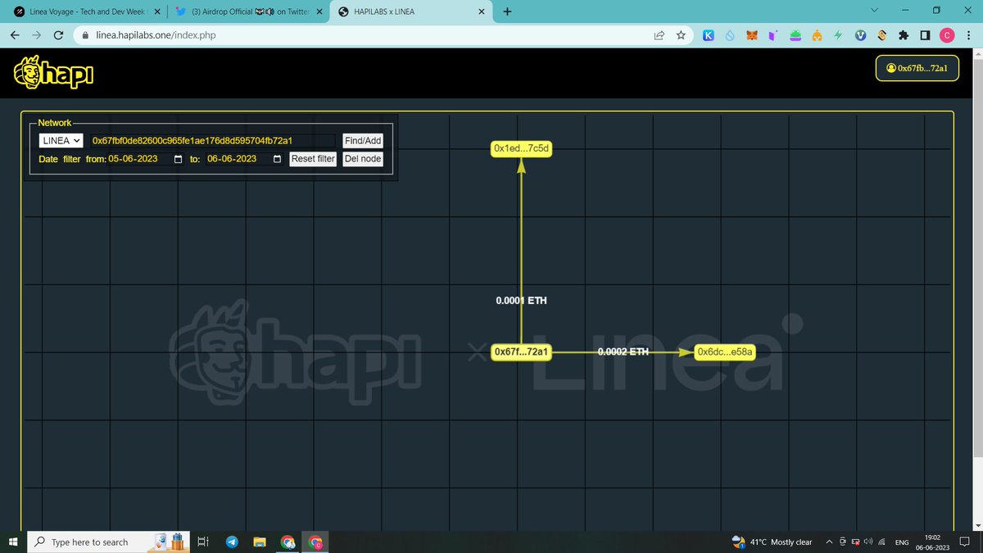Select the 0x6dc...e58a node

pyautogui.click(x=725, y=351)
